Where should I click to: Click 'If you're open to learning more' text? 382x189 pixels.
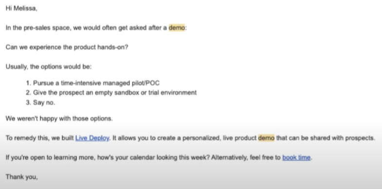click(51, 157)
